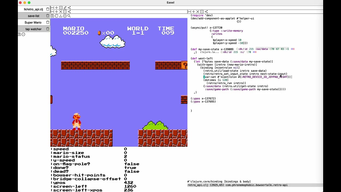Collapse the code editor pane with its boxed-minus icon
This screenshot has width=341, height=192.
point(202,12)
